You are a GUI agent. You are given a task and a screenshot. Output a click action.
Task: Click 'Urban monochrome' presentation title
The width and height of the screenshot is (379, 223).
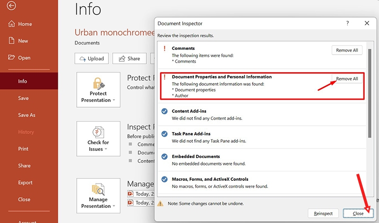tap(114, 32)
